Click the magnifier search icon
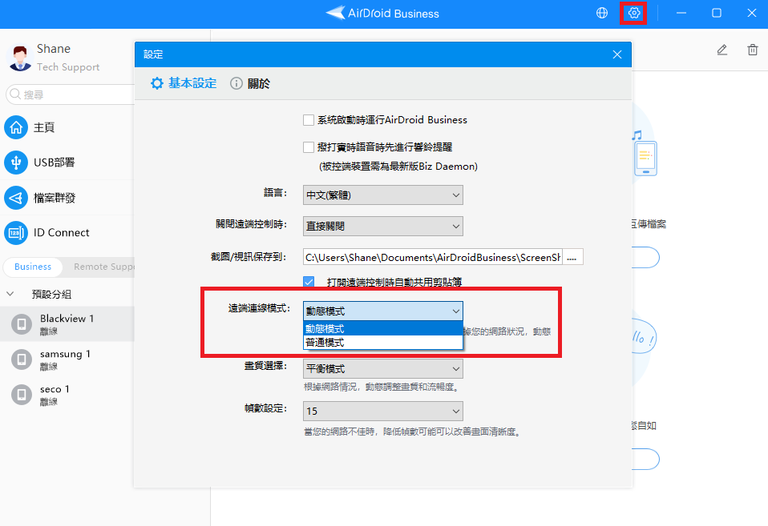Image resolution: width=768 pixels, height=526 pixels. 16,94
